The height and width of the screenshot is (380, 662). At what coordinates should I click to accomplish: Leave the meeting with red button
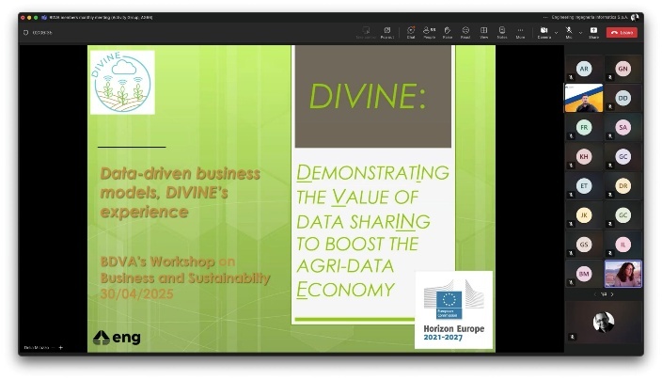622,32
